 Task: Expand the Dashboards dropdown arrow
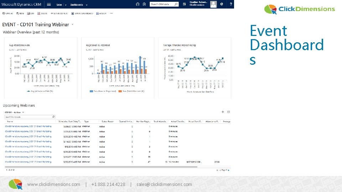tap(87, 5)
